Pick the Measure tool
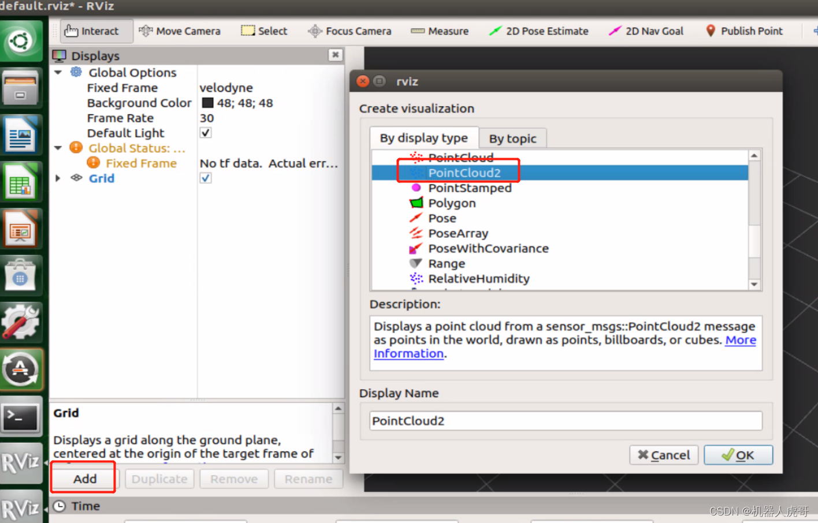Image resolution: width=818 pixels, height=523 pixels. (440, 31)
